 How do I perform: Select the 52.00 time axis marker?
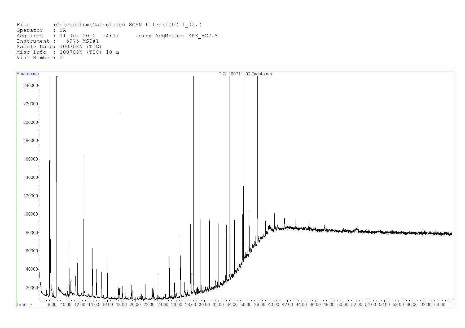tap(357, 304)
